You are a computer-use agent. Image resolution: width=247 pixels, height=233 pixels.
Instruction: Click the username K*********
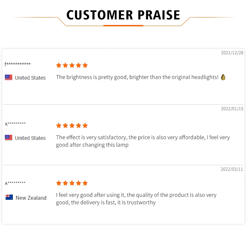click(15, 124)
